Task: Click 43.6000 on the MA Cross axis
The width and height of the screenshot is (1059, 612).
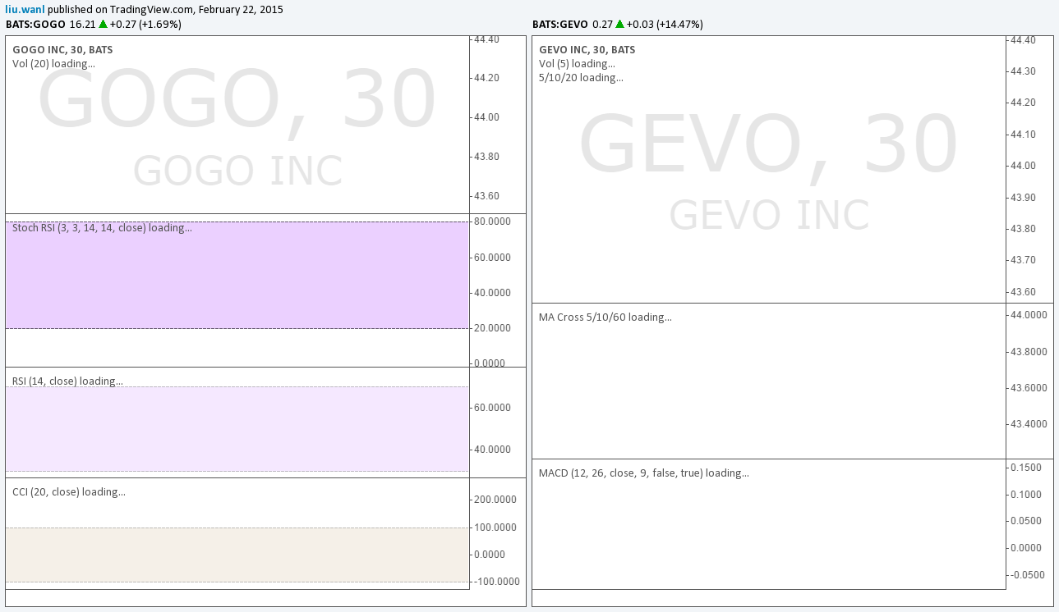Action: (x=1029, y=388)
